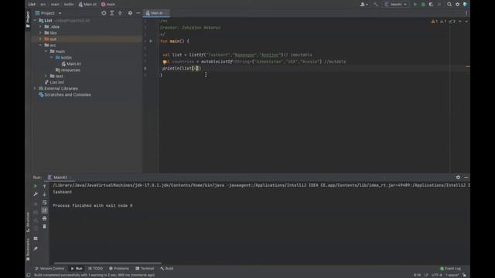Click the kotlin breadcrumb in navigation bar
Viewport: 495px width, 278px height.
69,5
